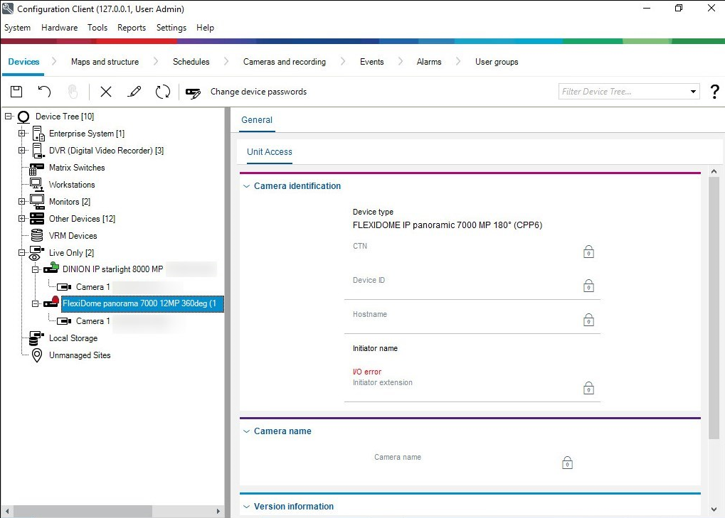Select VRM Devices in the tree
The image size is (725, 518).
pos(73,236)
